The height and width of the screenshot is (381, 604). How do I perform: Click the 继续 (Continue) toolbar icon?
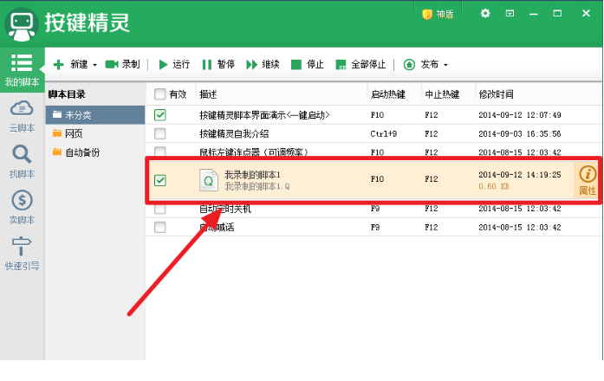pos(252,64)
